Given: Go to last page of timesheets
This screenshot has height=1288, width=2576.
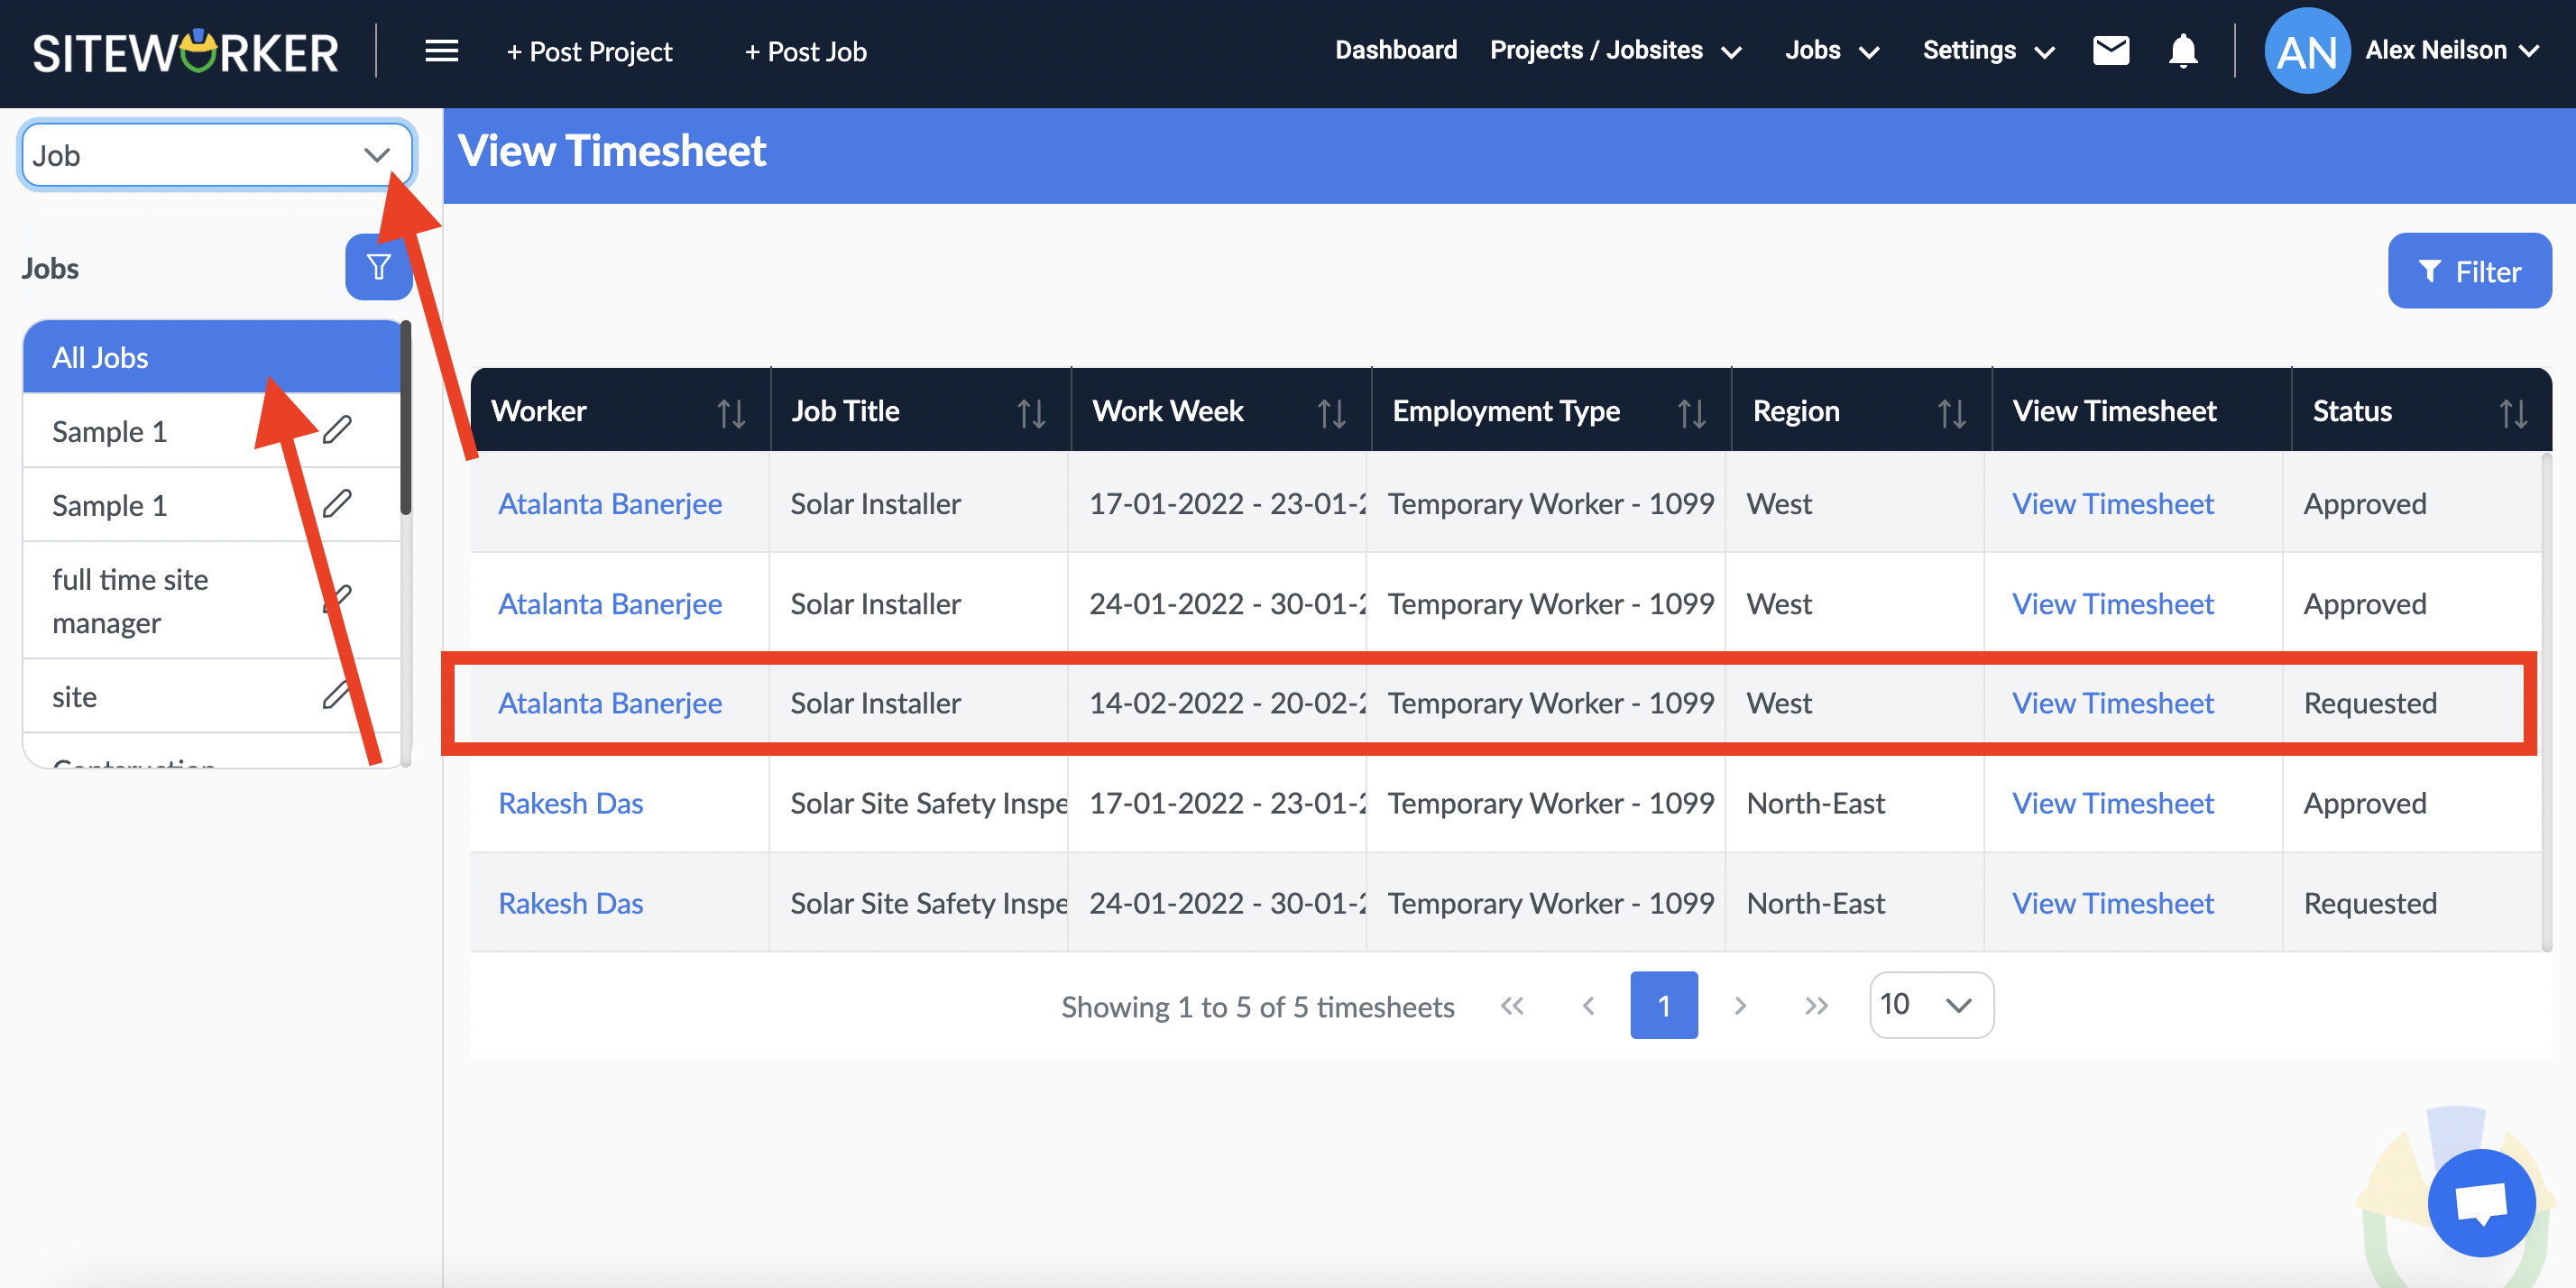Looking at the screenshot, I should [x=1816, y=1005].
